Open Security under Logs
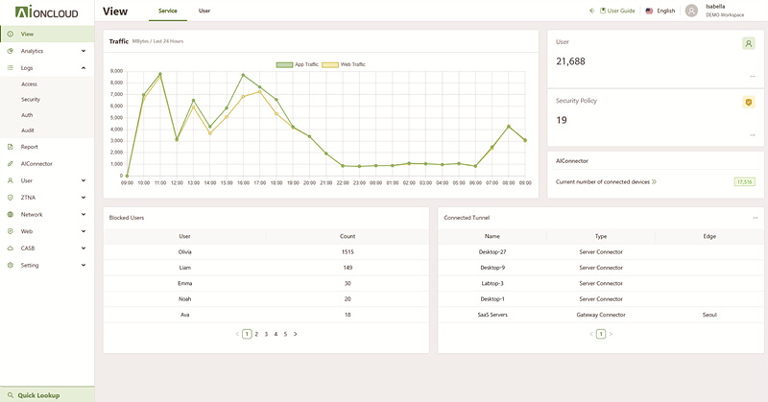 pyautogui.click(x=31, y=99)
